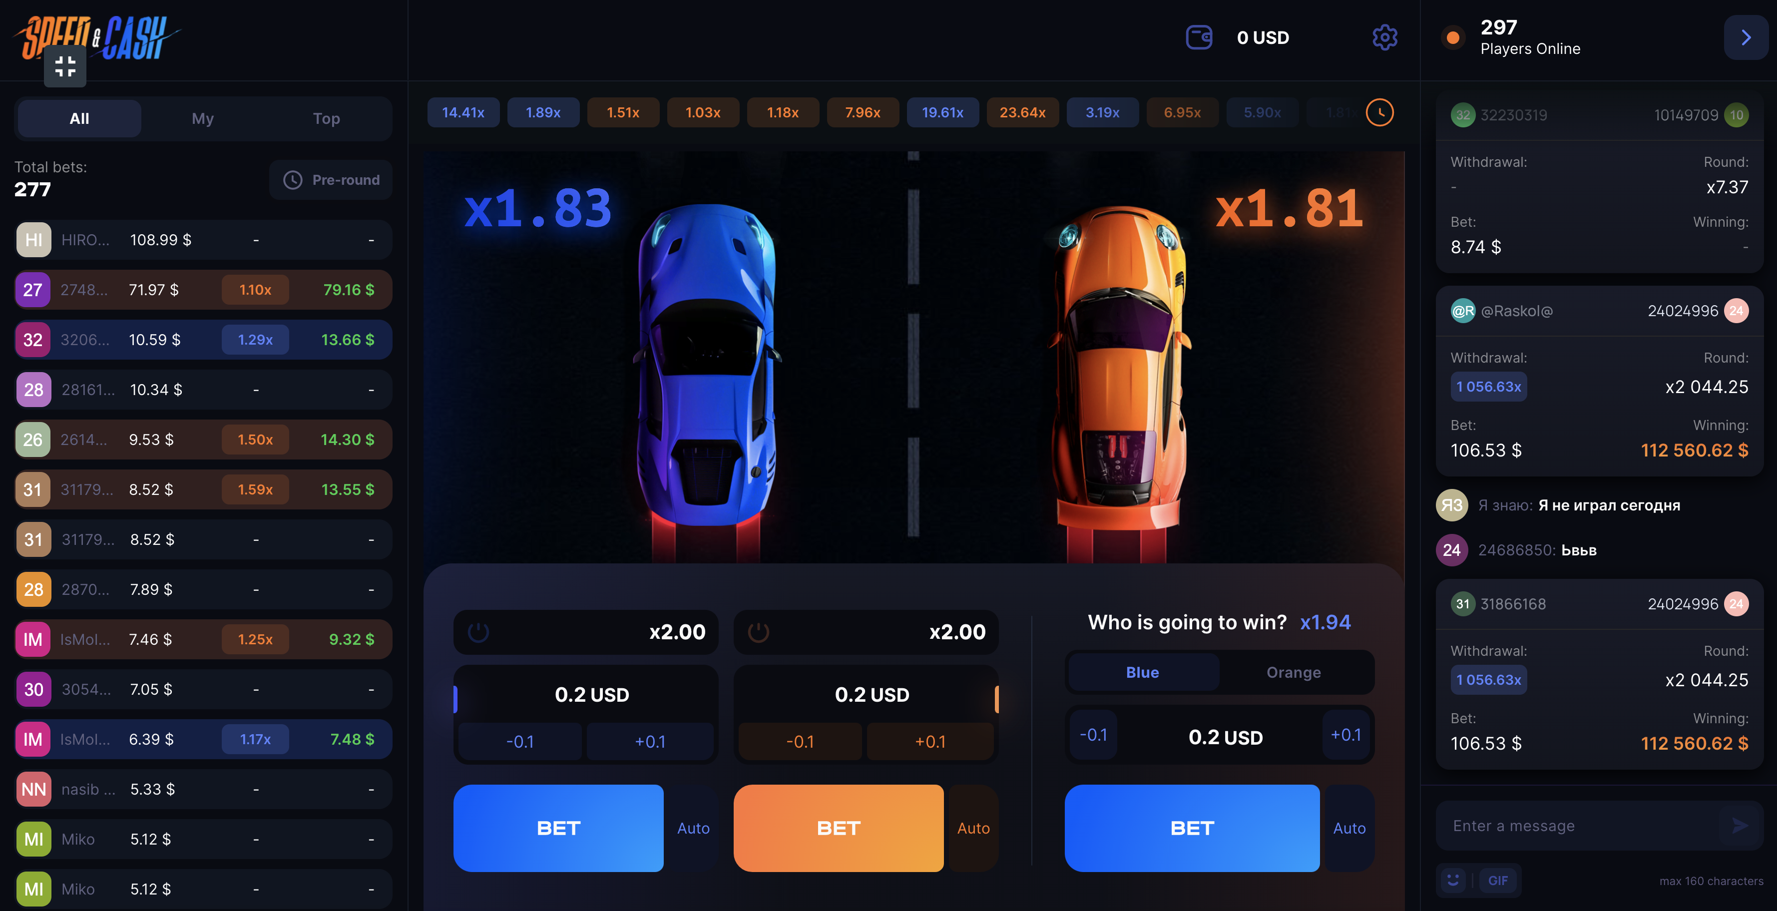Open round history clock icon
1777x911 pixels.
tap(1379, 112)
